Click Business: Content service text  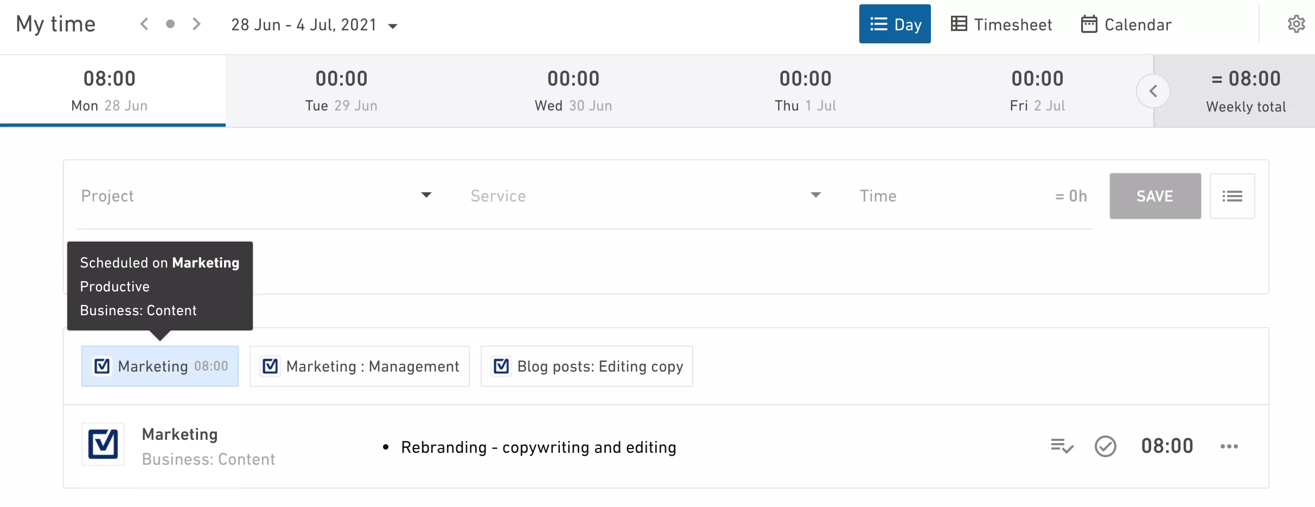(x=208, y=459)
